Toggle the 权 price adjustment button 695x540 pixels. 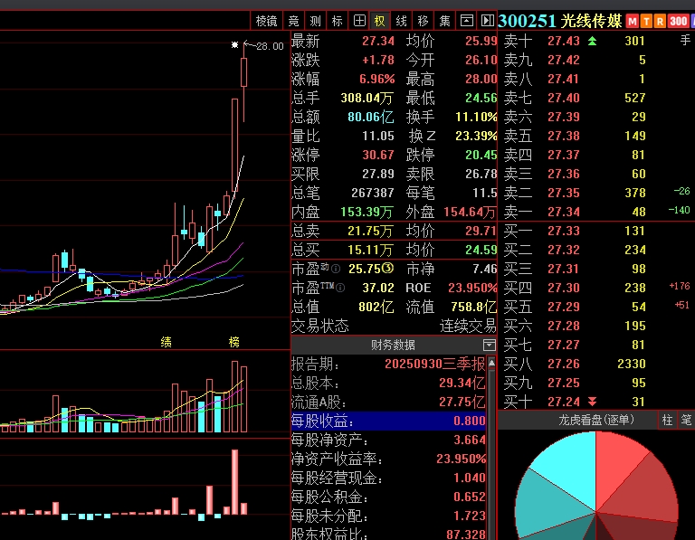[x=380, y=21]
